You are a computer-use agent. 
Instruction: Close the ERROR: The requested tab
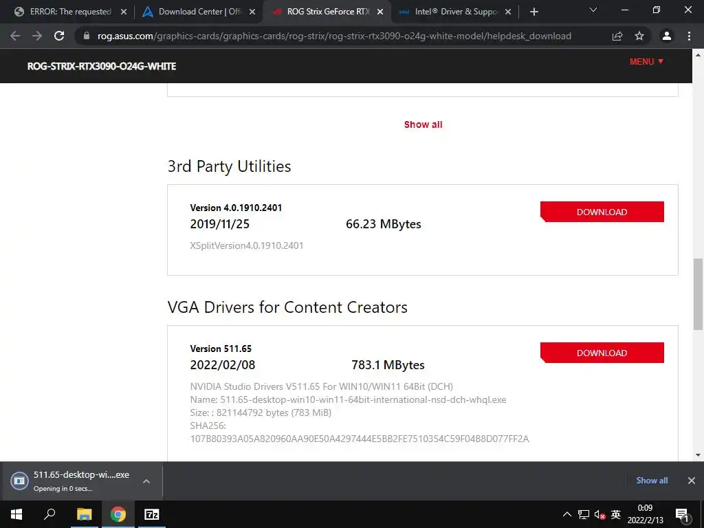coord(124,12)
